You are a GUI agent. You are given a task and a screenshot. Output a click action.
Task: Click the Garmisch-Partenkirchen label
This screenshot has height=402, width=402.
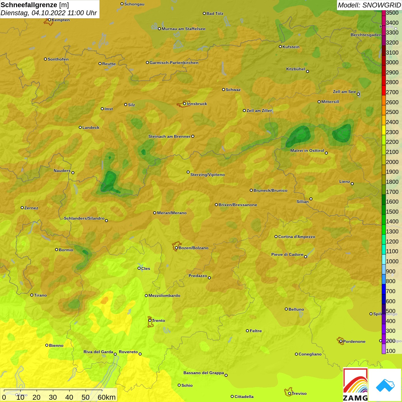click(x=174, y=63)
